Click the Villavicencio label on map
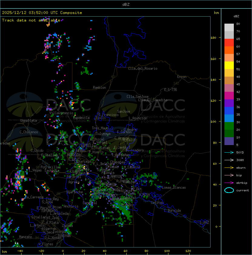Viewport: 252px width, 255px height. (61, 113)
